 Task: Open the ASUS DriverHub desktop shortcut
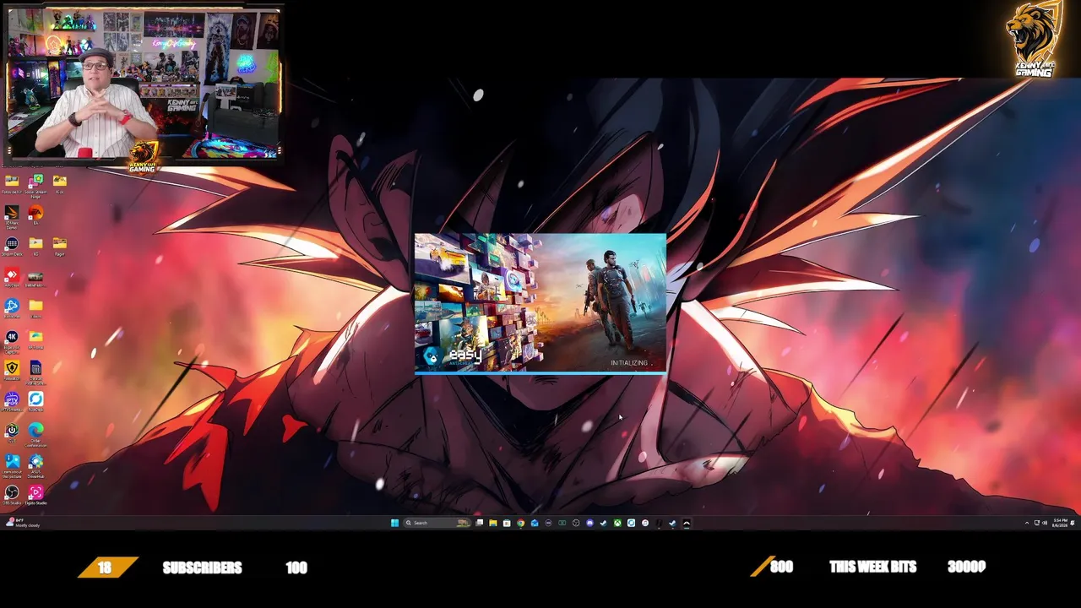coord(35,465)
